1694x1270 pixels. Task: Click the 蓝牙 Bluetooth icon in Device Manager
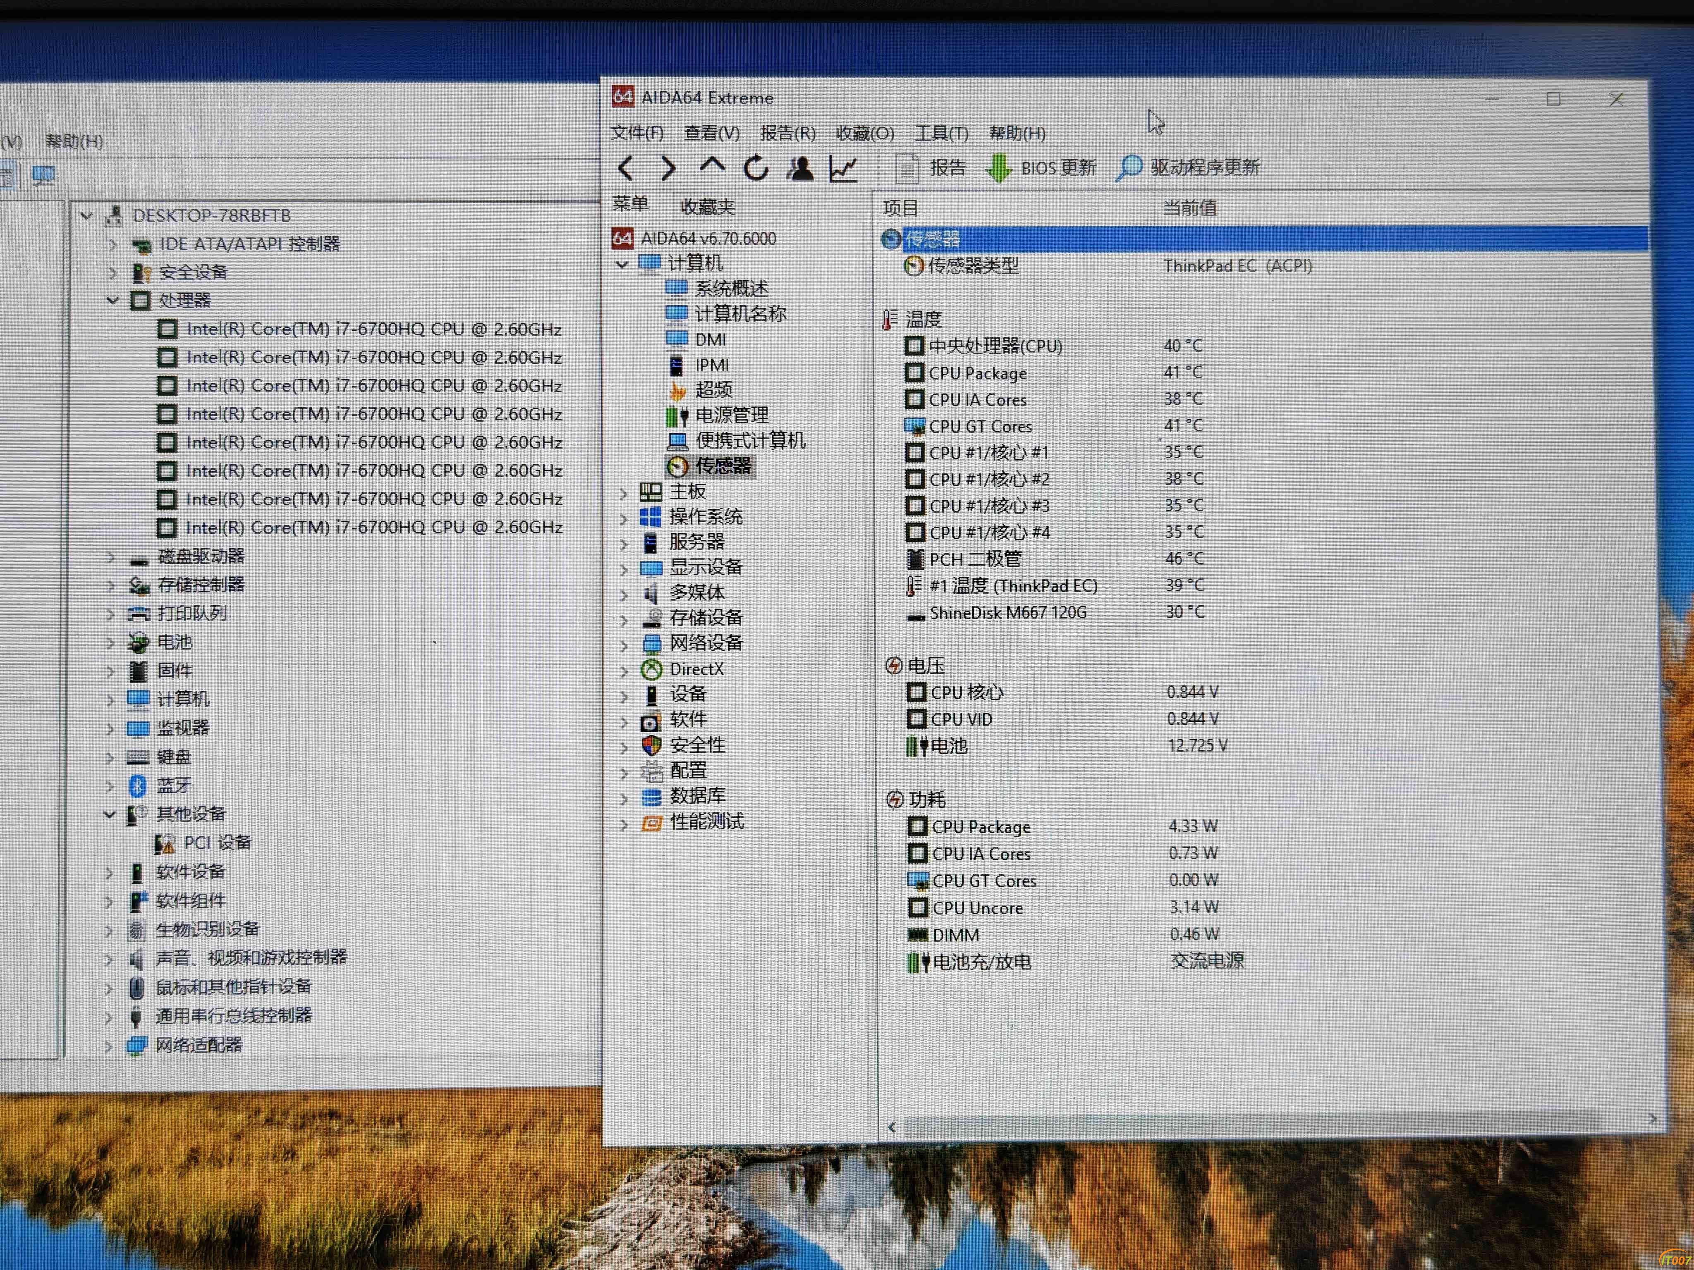(137, 785)
